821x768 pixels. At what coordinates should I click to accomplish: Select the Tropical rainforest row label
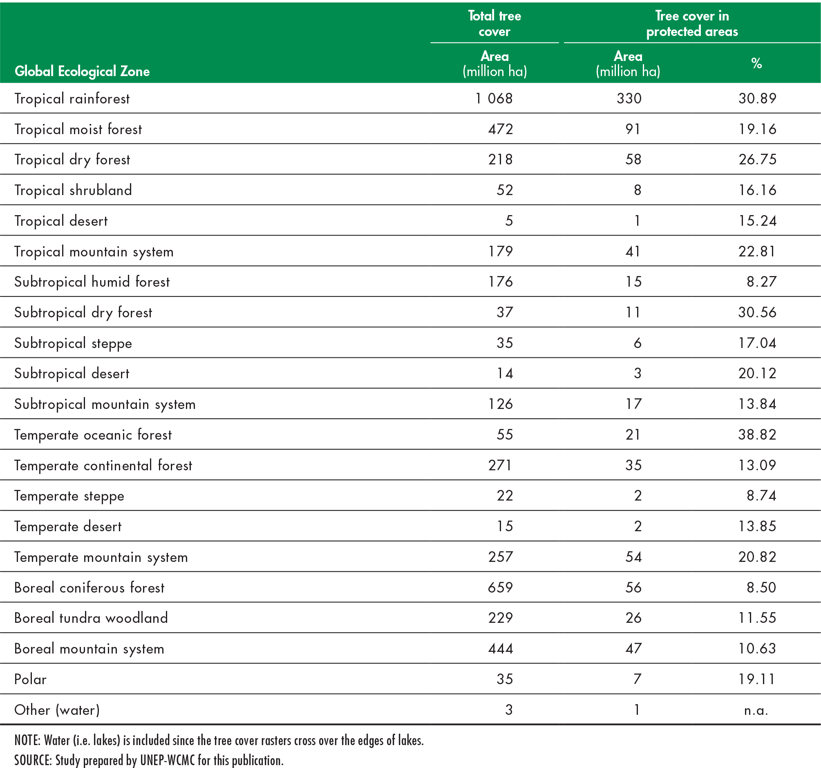coord(72,99)
